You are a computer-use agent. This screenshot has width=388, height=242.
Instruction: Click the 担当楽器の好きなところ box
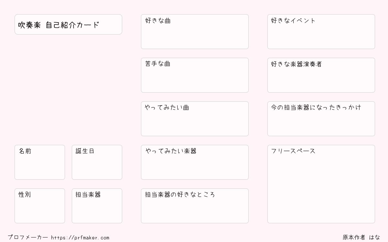[195, 206]
